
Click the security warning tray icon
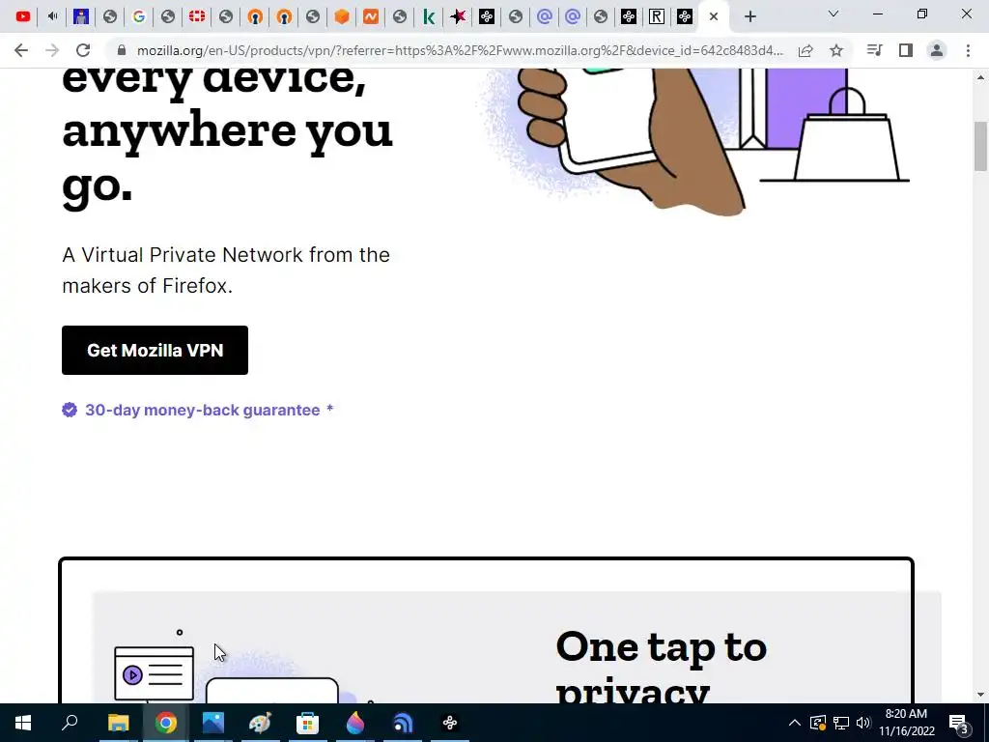coord(818,723)
